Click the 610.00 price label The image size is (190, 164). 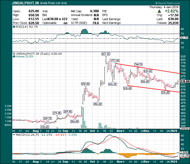click(128, 88)
